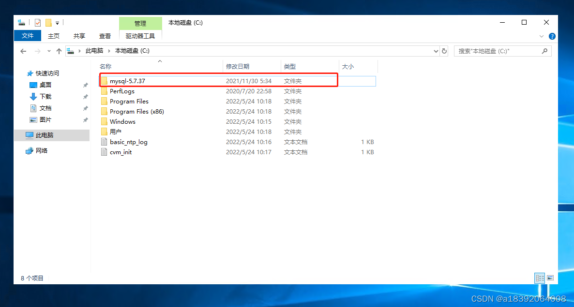
Task: Click the New Folder quick access icon
Action: pos(49,22)
